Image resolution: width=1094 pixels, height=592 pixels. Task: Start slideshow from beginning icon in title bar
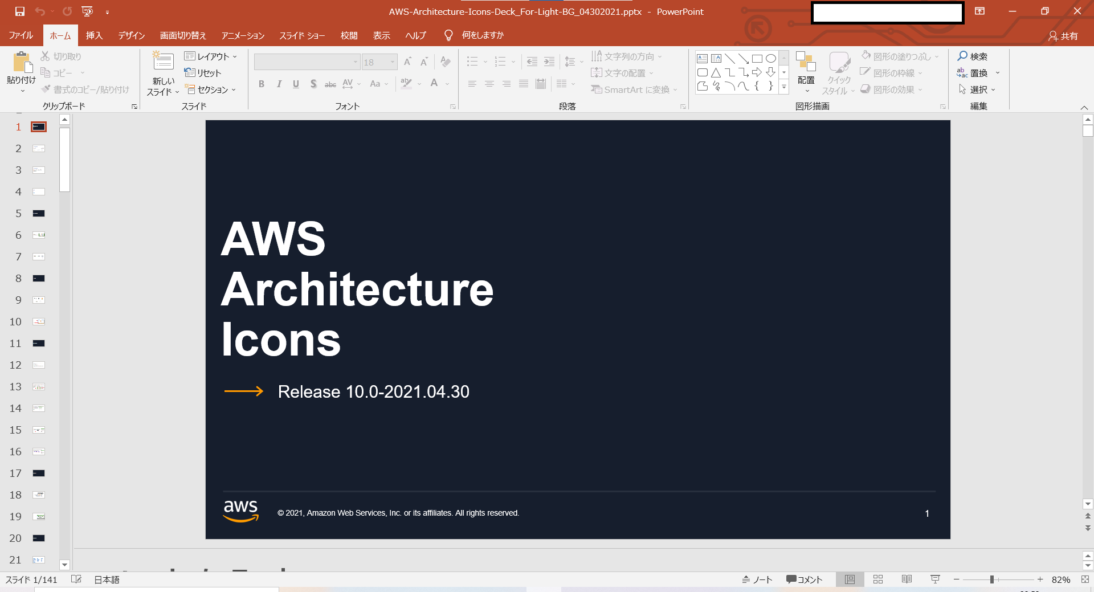pos(87,11)
